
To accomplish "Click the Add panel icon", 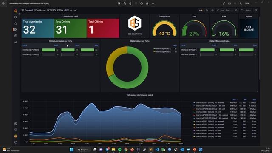I will point(201,10).
